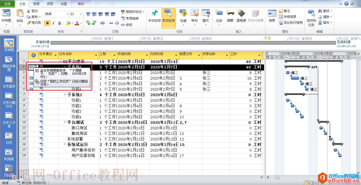361x185 pixels.
Task: Collapse the 系统试运行 summary task
Action: [x=65, y=144]
